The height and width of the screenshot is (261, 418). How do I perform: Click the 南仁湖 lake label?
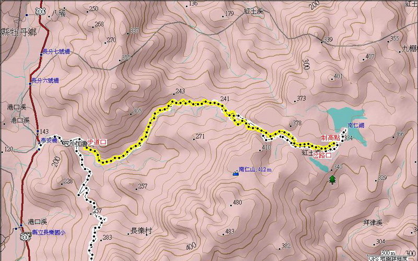click(355, 125)
